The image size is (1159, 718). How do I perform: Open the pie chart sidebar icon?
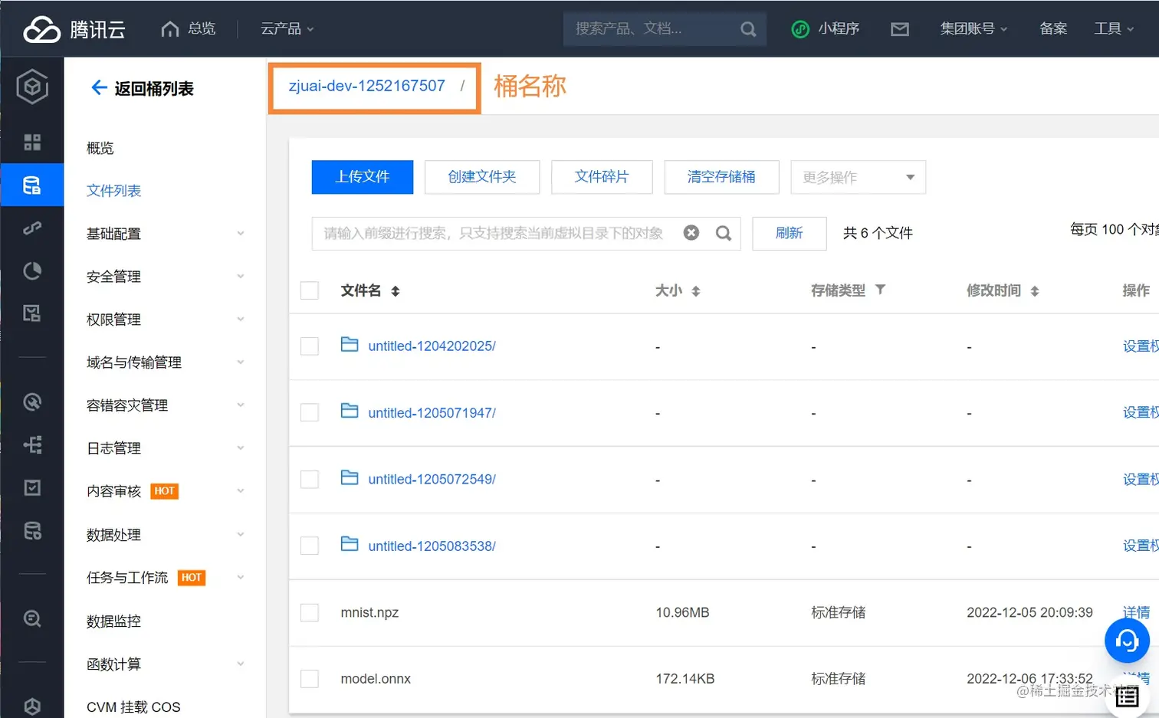[32, 270]
